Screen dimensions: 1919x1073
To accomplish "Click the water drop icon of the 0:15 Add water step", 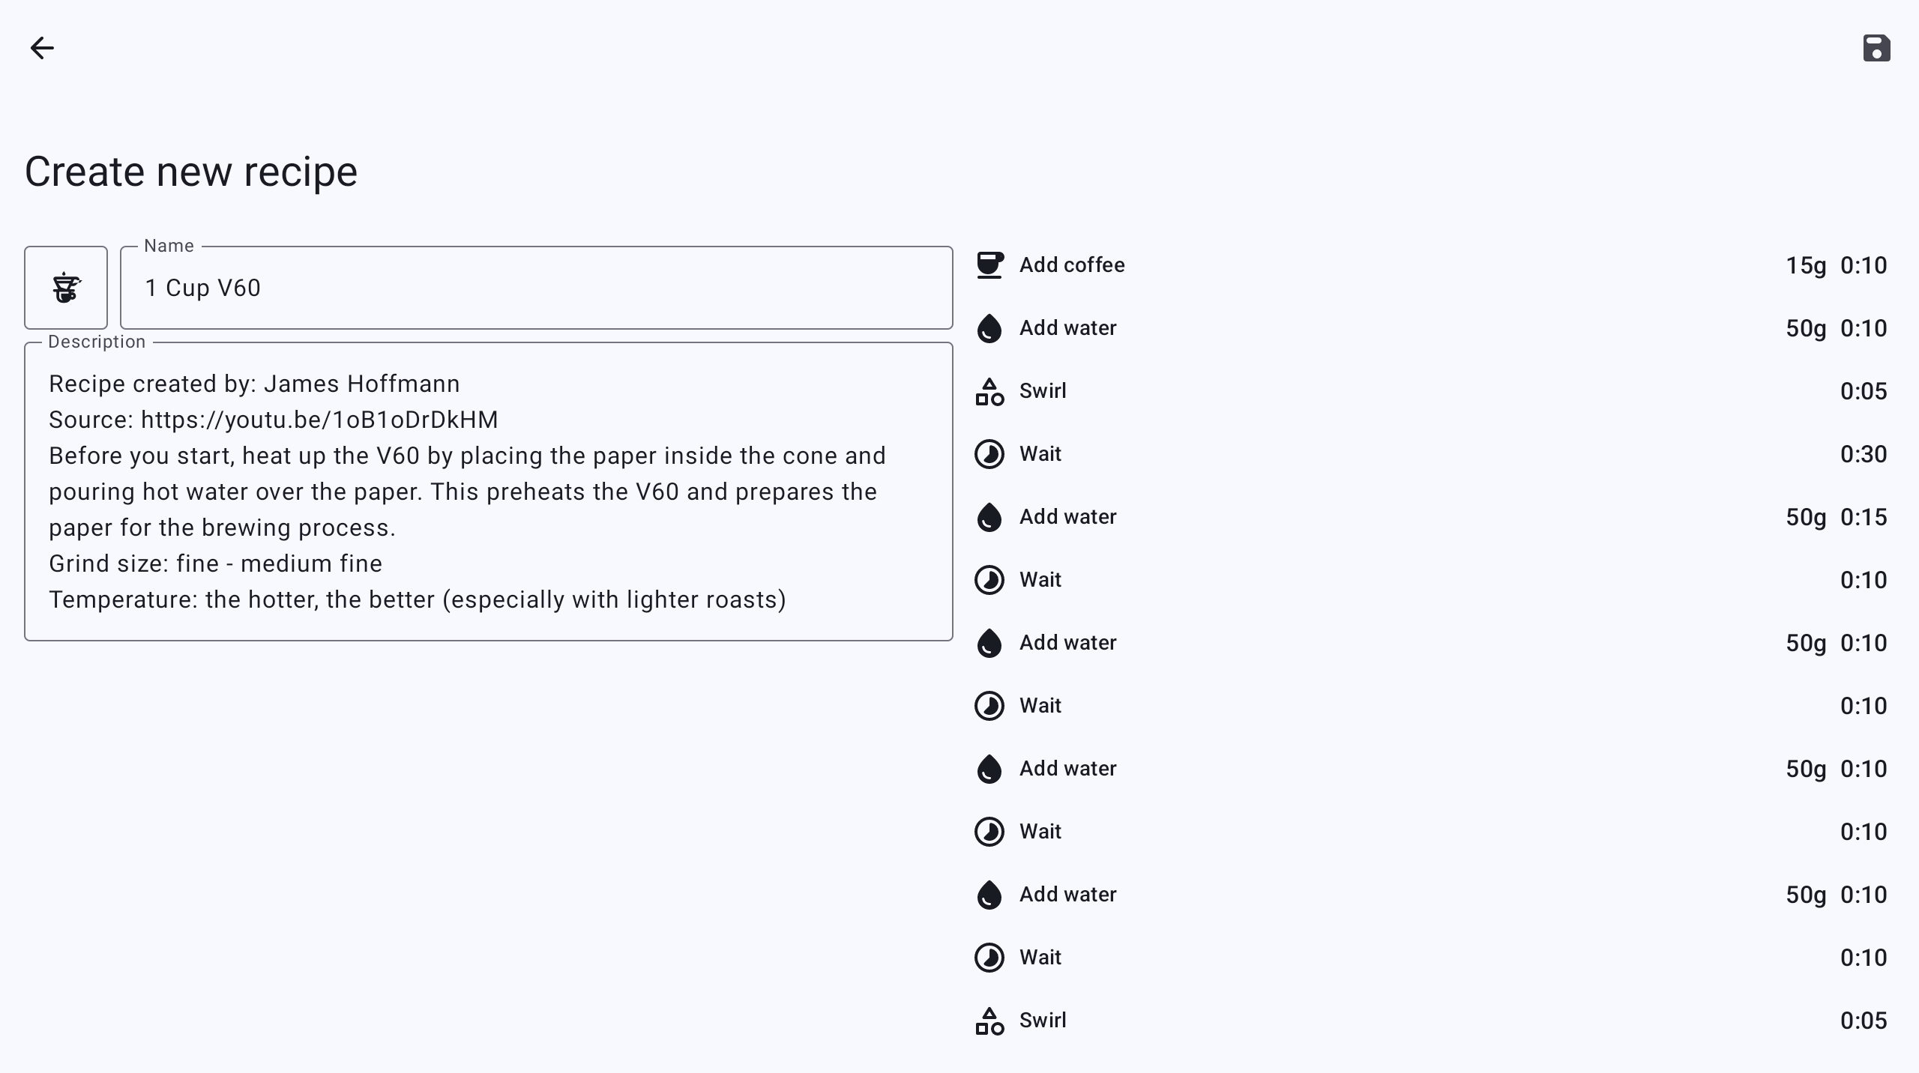I will [x=989, y=517].
